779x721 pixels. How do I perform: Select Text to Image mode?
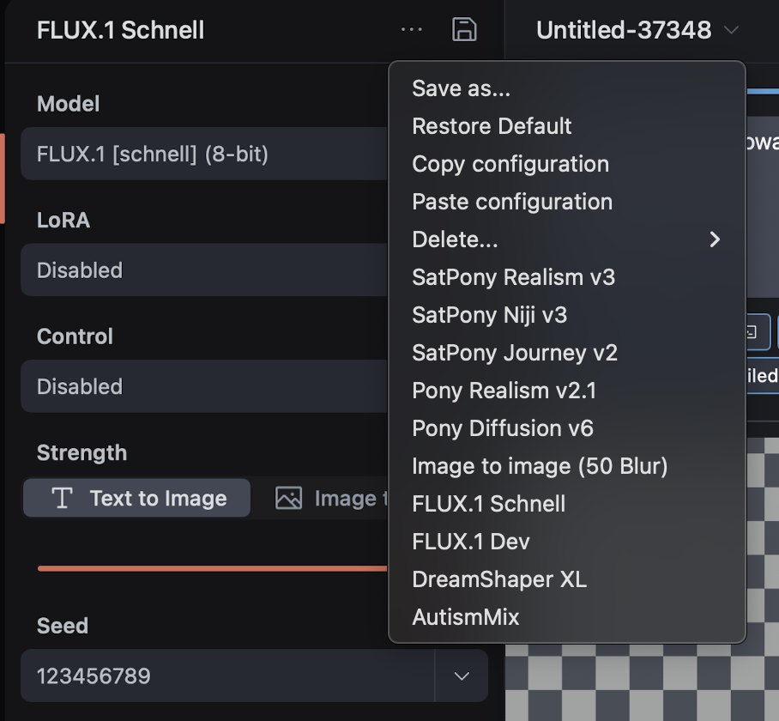click(x=137, y=499)
